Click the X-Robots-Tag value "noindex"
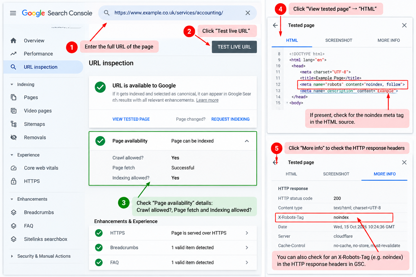The width and height of the screenshot is (416, 277). (x=341, y=217)
